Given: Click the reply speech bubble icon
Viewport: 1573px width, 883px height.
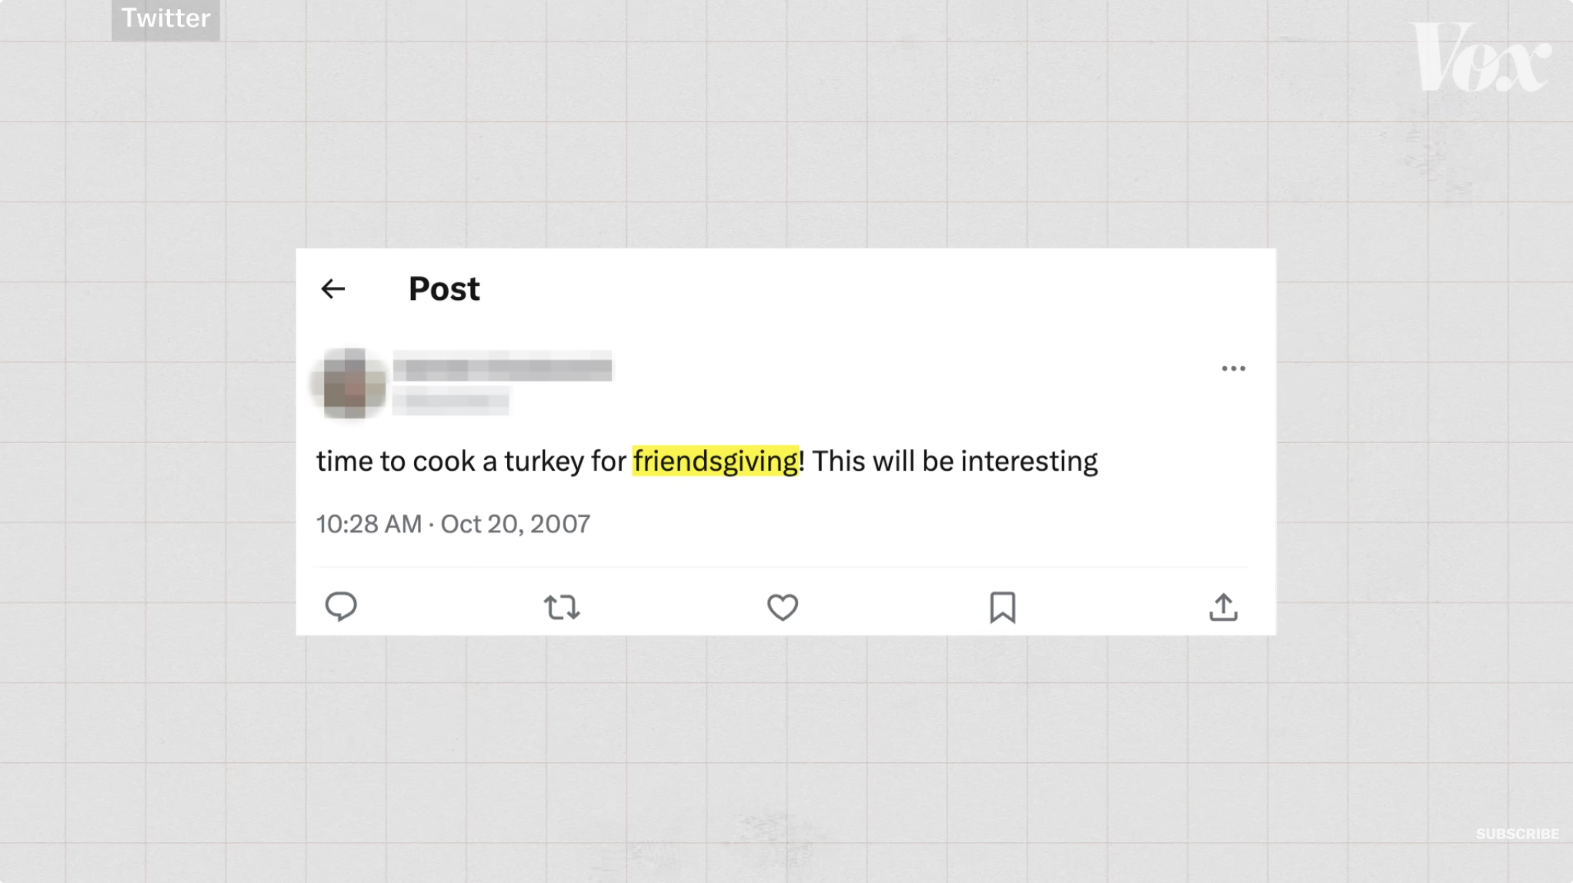Looking at the screenshot, I should pyautogui.click(x=341, y=607).
